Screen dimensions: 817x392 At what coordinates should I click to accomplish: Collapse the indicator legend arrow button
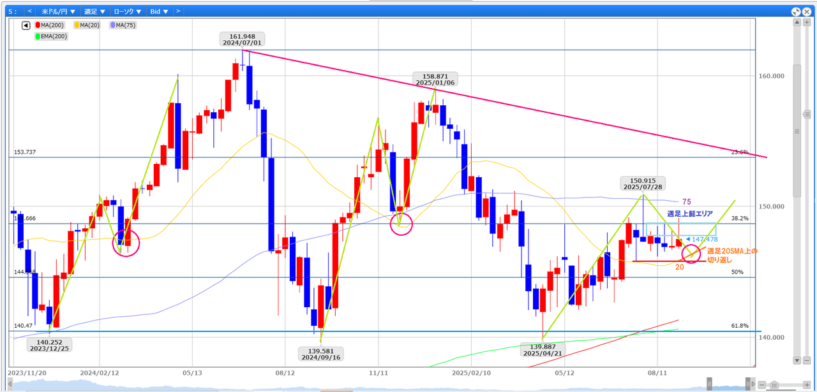(26, 25)
